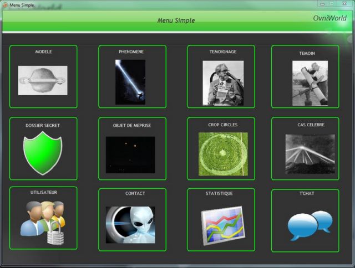Click the TEMOIN label
355x268 pixels.
pos(307,53)
